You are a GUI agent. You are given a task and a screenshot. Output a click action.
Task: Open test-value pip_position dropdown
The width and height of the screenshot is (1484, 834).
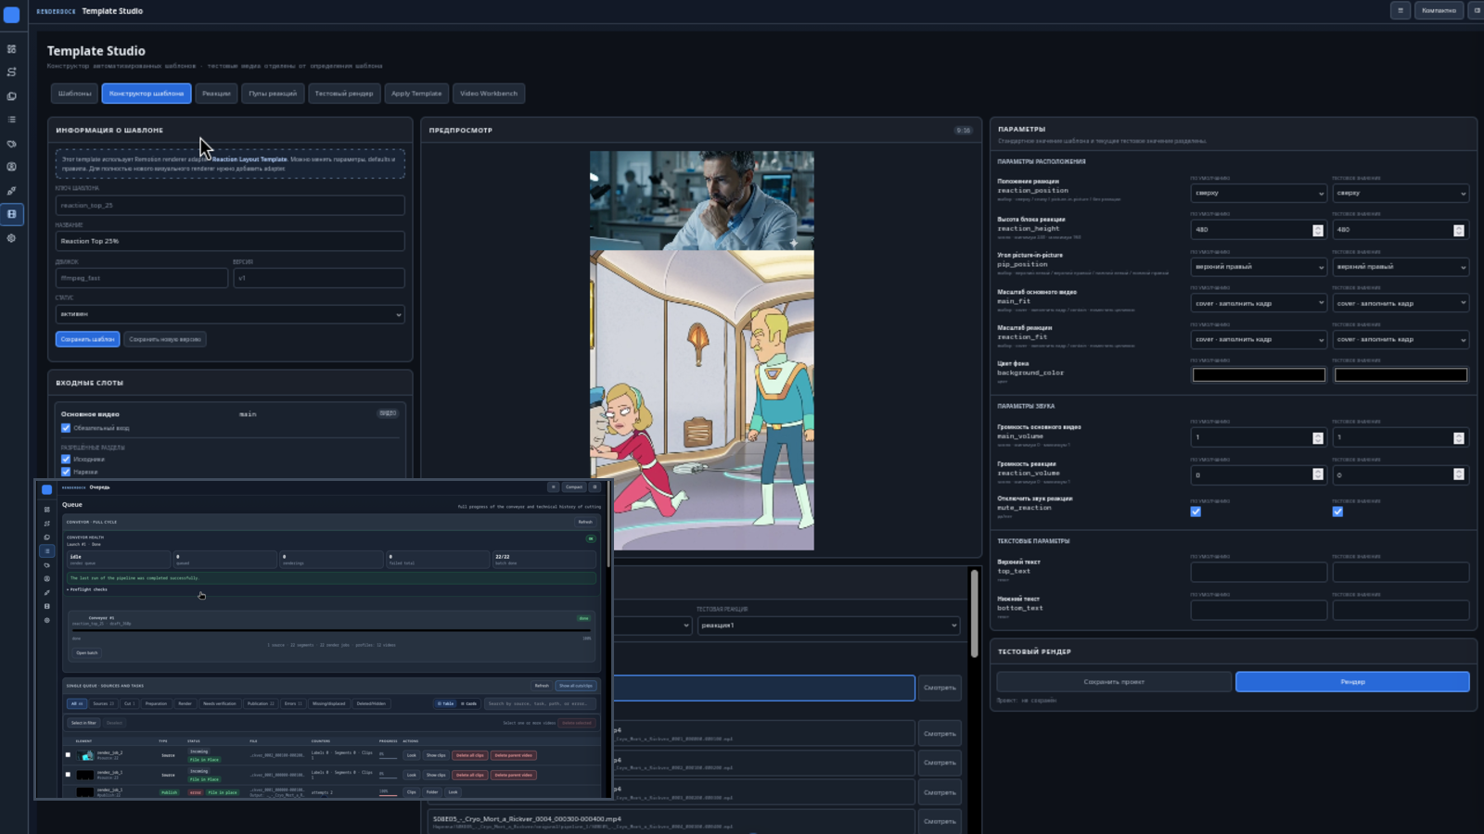tap(1401, 267)
